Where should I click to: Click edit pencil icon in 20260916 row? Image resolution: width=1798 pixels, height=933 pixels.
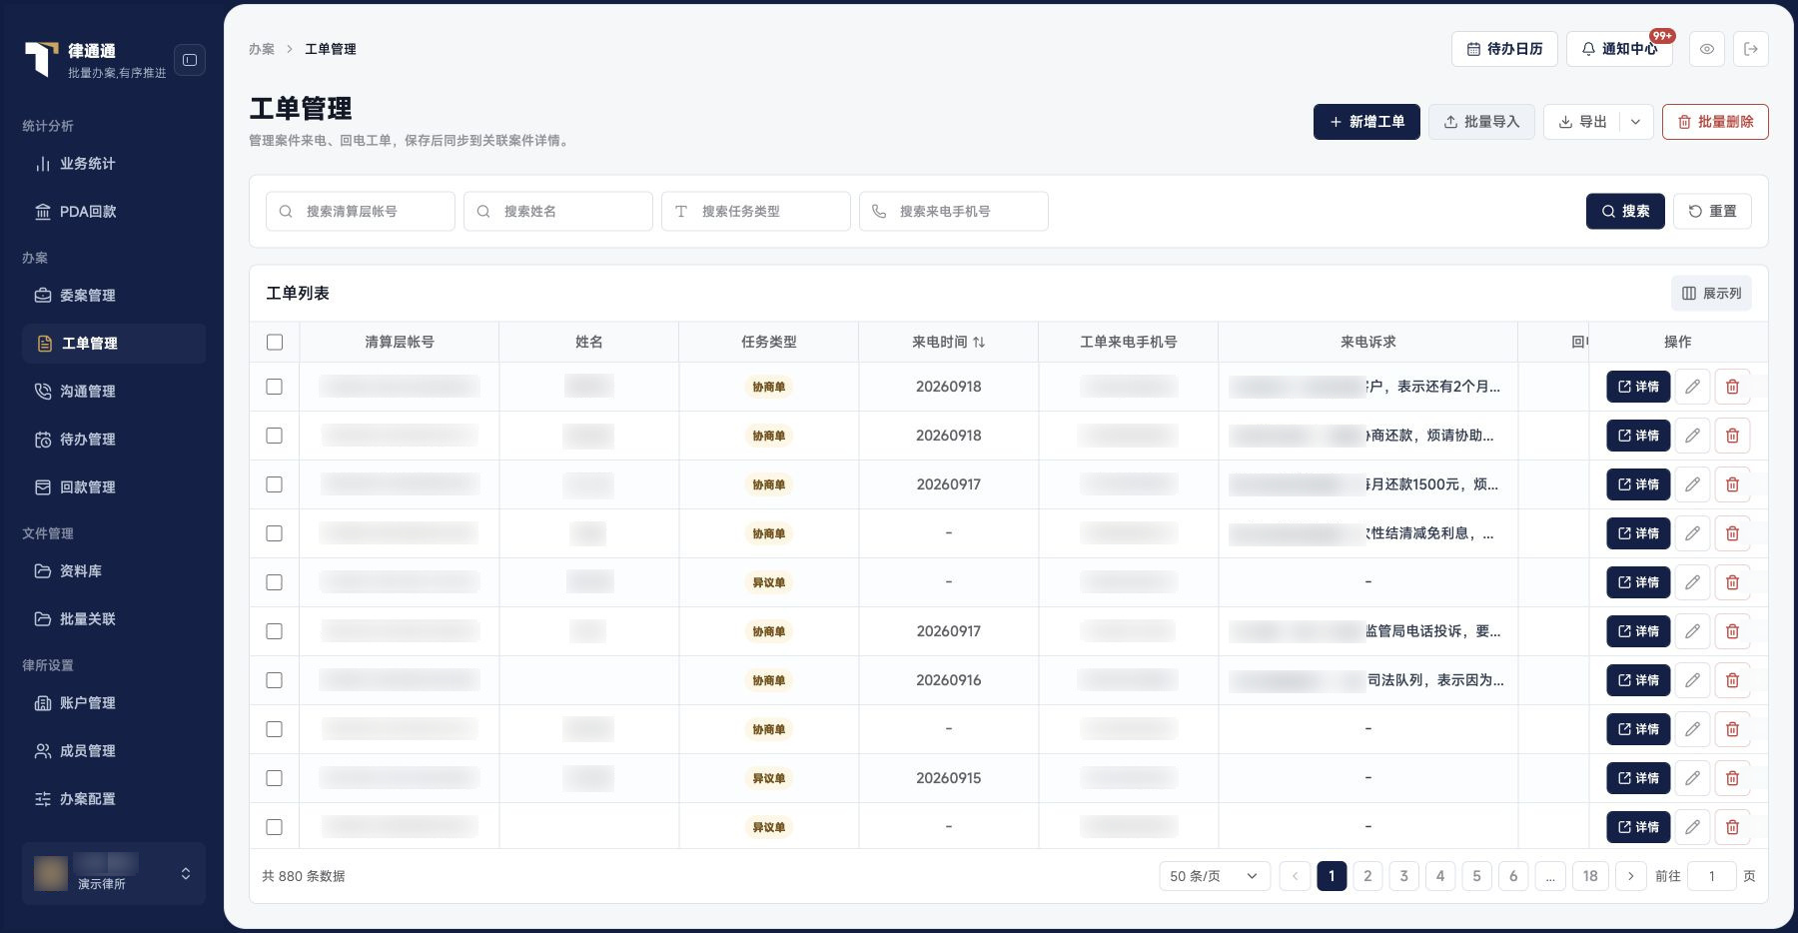coord(1692,680)
